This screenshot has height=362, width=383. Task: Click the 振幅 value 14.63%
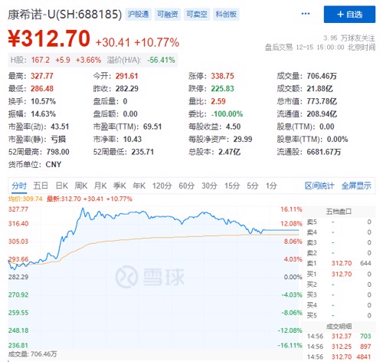click(43, 114)
